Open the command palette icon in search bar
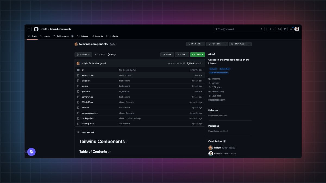This screenshot has height=183, width=326. [x=262, y=29]
